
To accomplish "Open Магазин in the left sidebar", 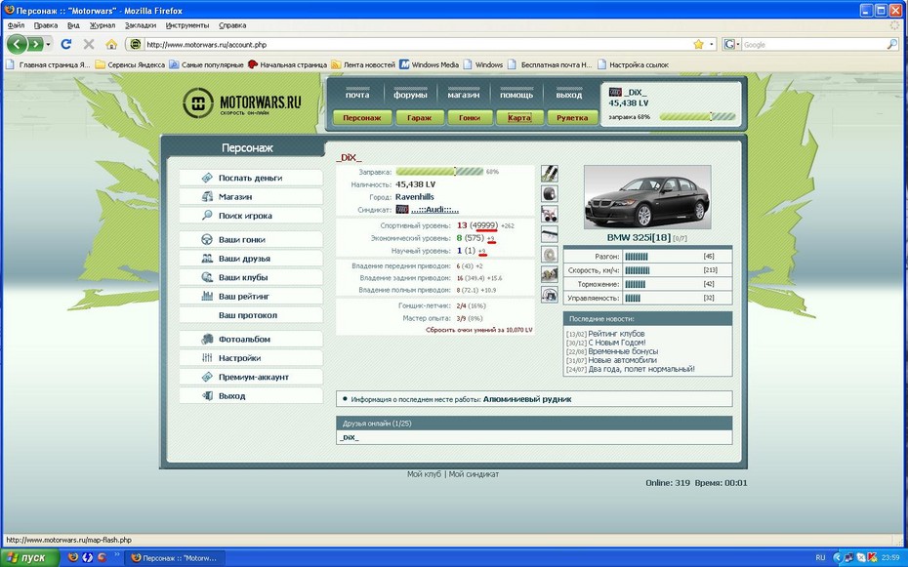I will point(251,197).
